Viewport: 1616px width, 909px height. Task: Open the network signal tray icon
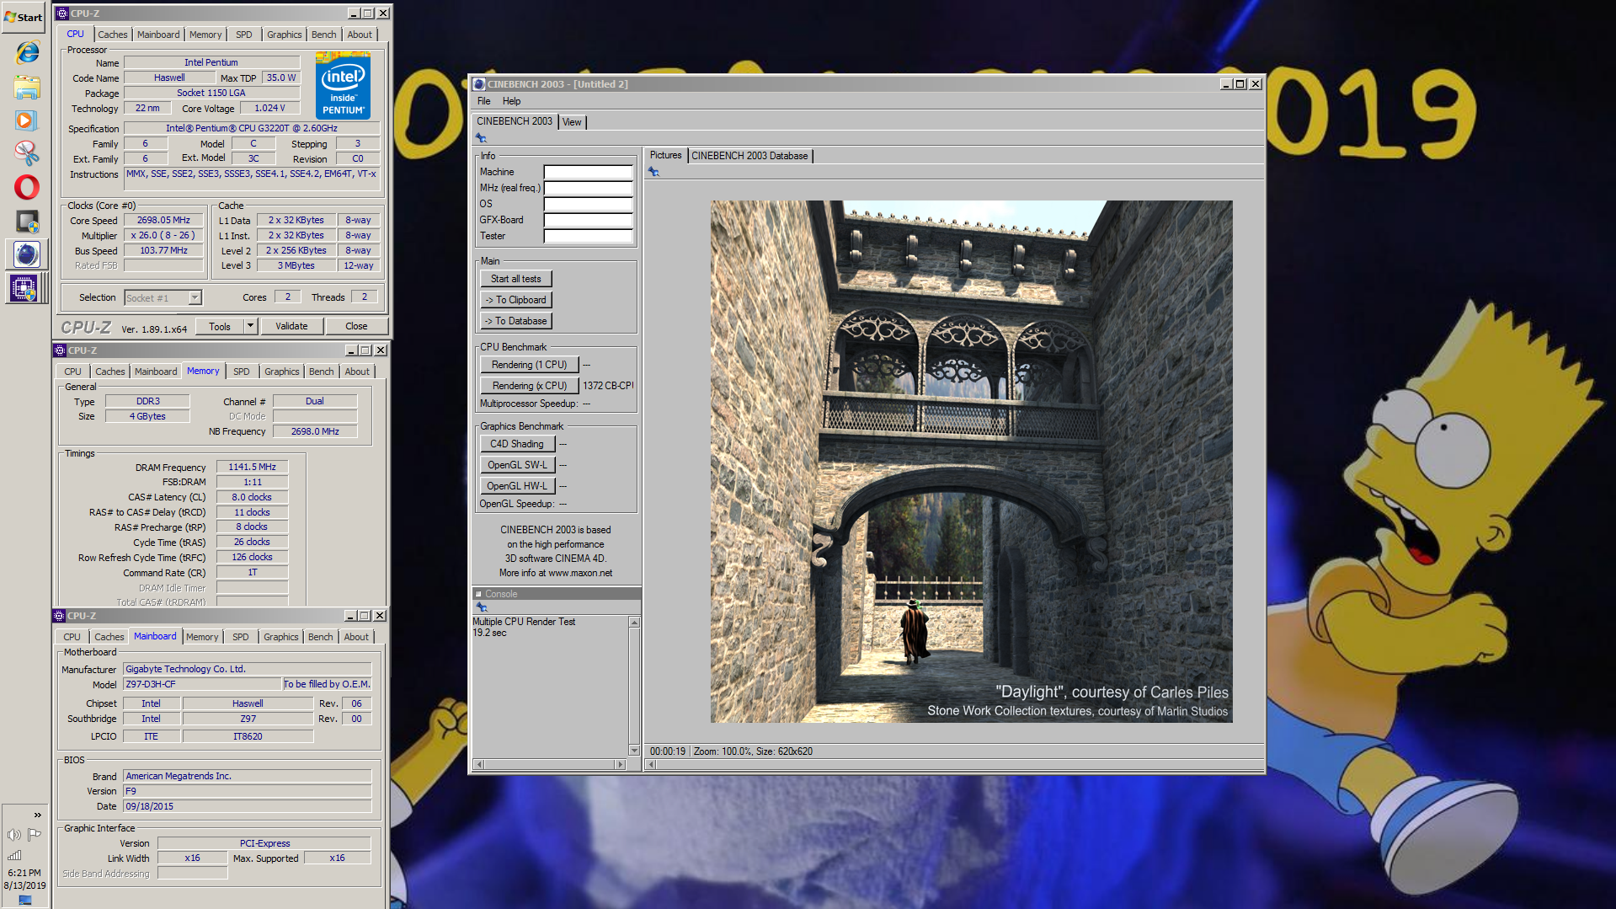(x=13, y=855)
